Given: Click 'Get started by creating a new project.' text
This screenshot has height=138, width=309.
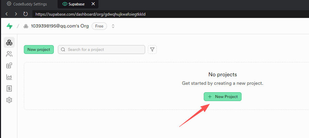Looking at the screenshot, I should [x=222, y=83].
